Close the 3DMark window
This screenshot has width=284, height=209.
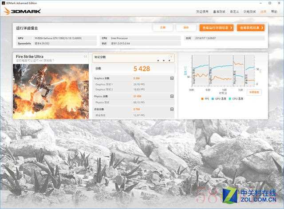[279, 3]
